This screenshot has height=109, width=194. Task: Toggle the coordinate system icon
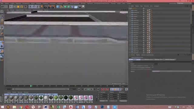pos(41,7)
